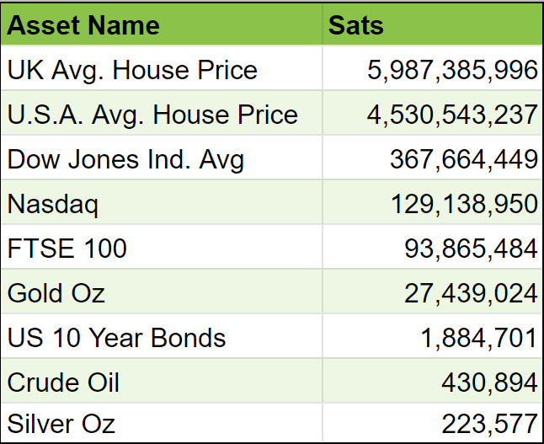The height and width of the screenshot is (444, 544).
Task: Click the US 10 Year Bonds cell
Action: 116,338
